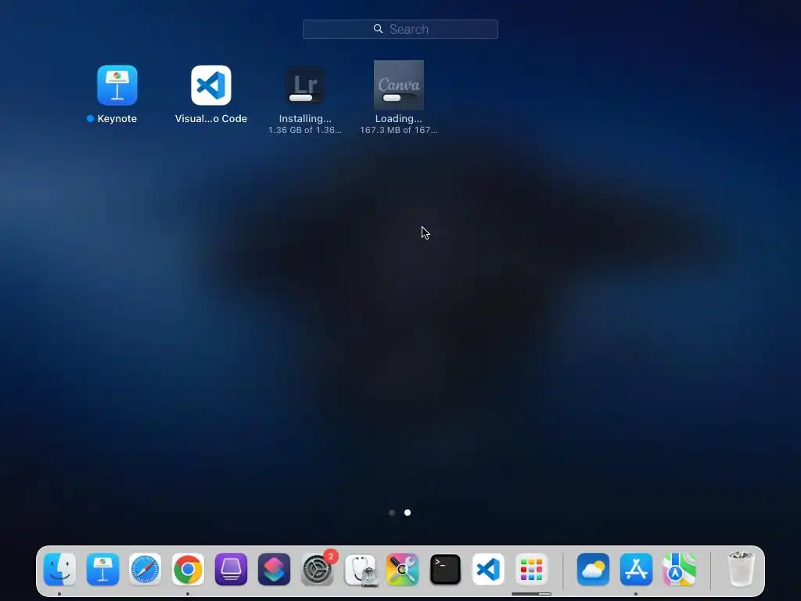The image size is (801, 601).
Task: Select the second Launchpad page dot
Action: 408,512
